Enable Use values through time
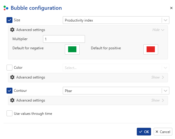This screenshot has height=139, width=175. coord(9,113)
